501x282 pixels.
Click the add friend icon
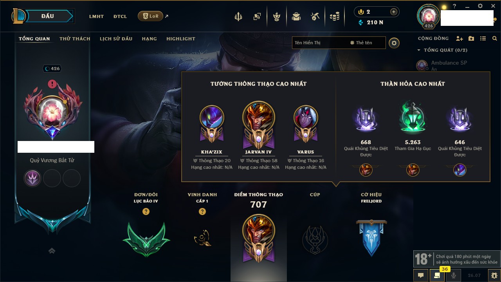click(x=460, y=38)
